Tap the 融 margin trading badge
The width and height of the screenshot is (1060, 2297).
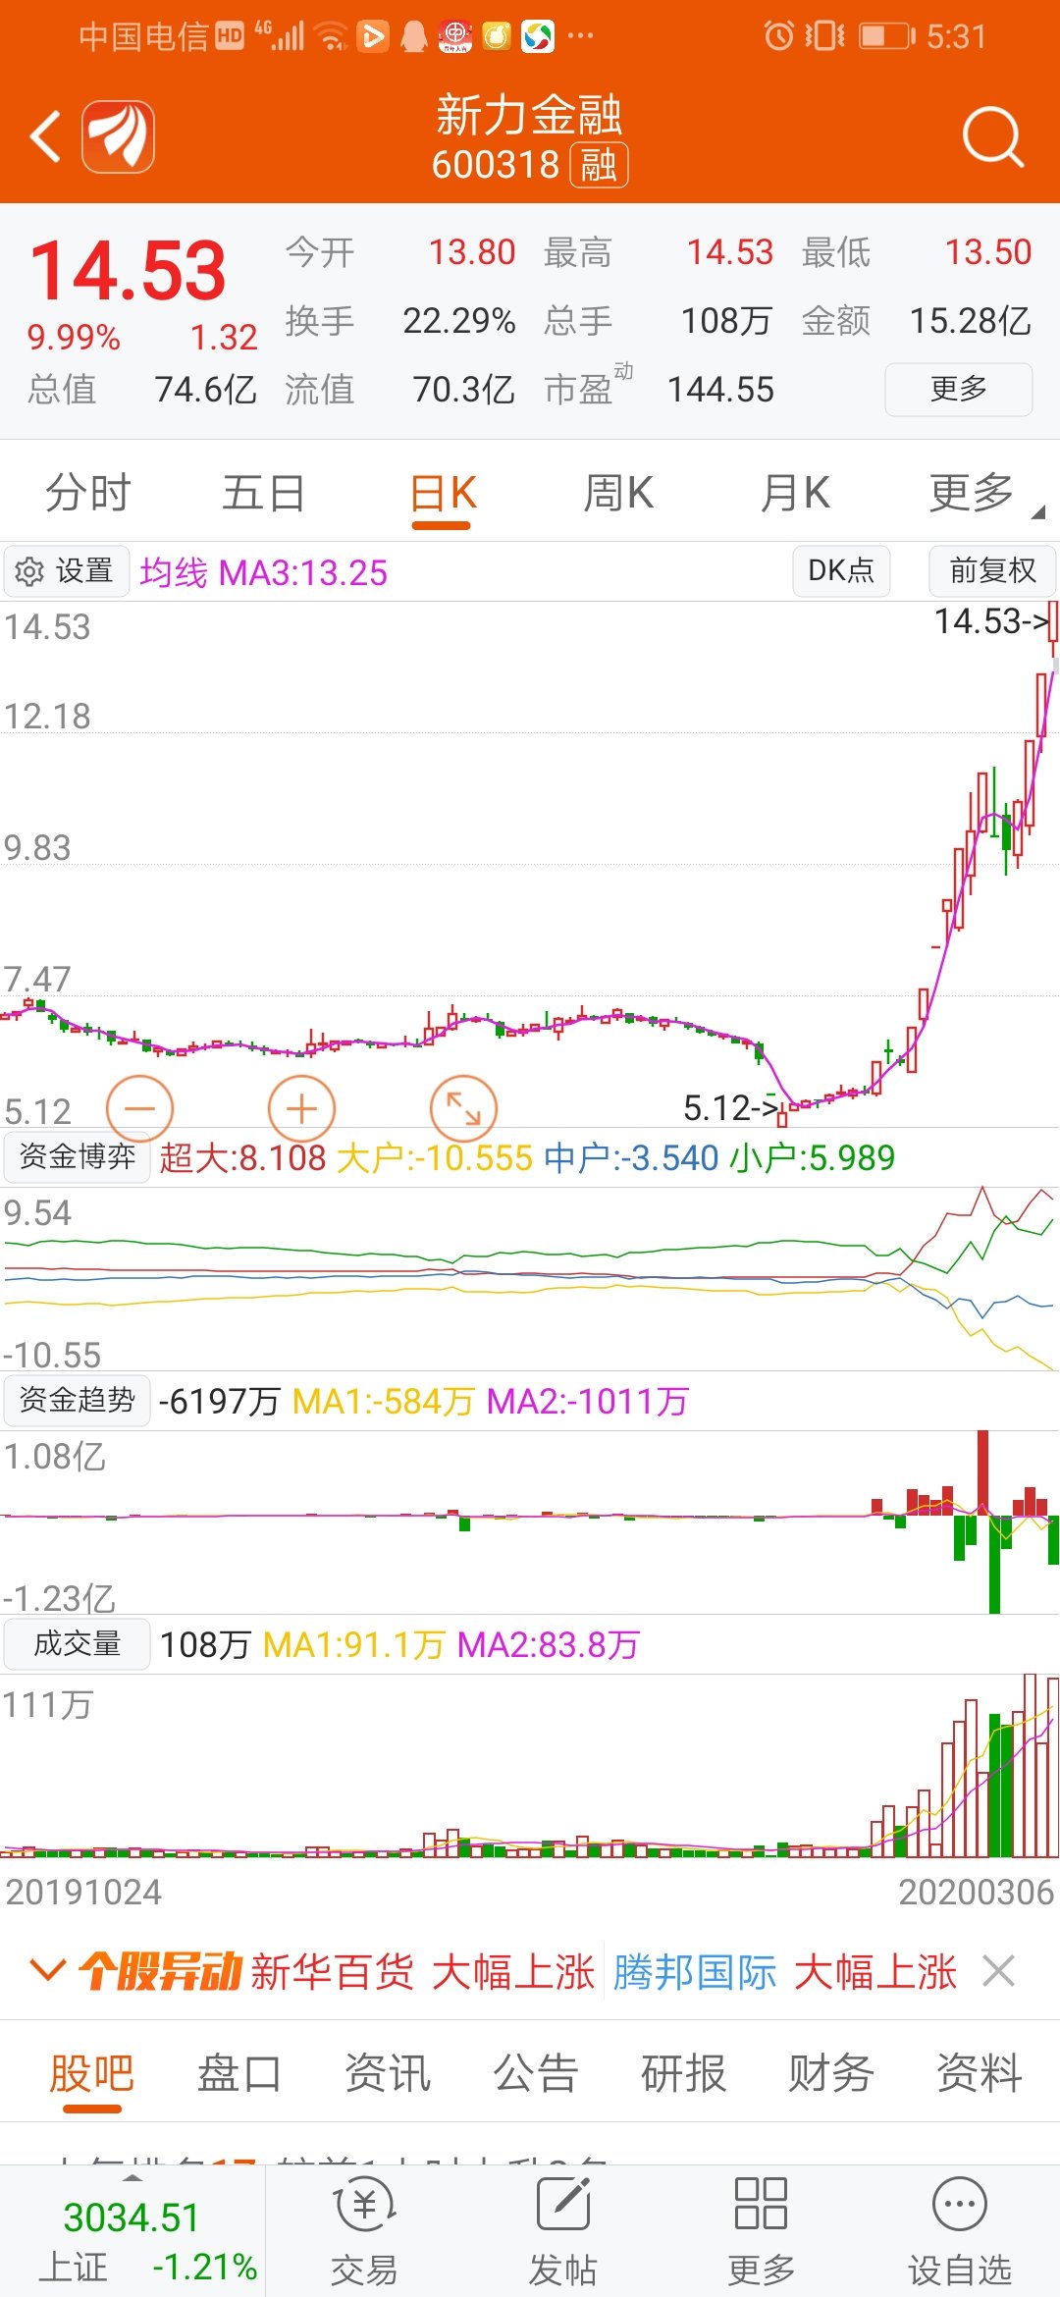pyautogui.click(x=599, y=165)
